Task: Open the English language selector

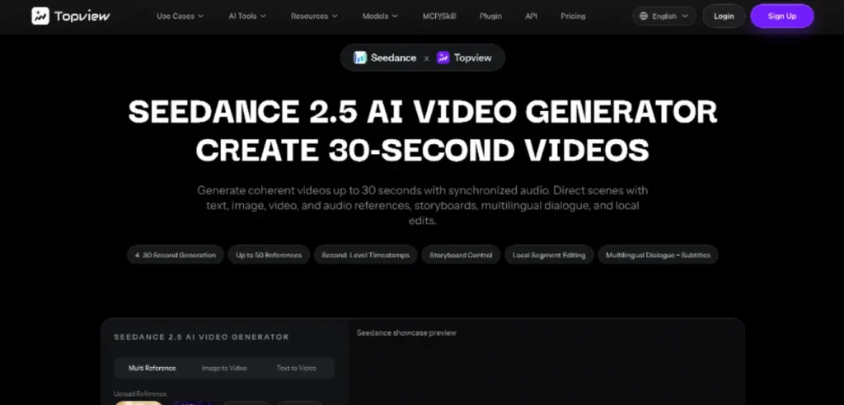Action: (664, 16)
